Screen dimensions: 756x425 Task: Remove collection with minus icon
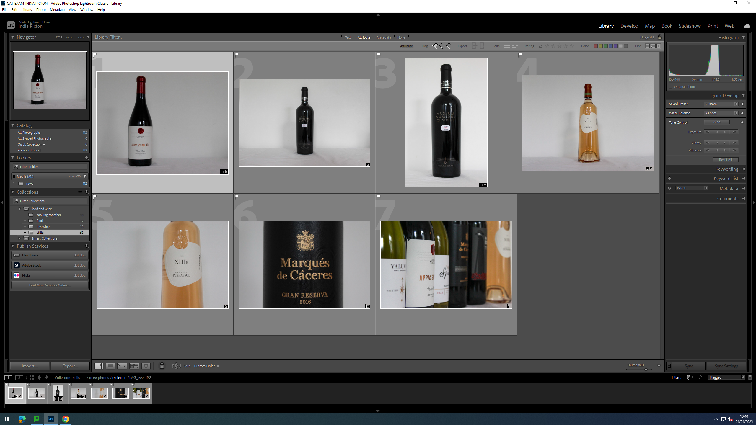click(80, 192)
